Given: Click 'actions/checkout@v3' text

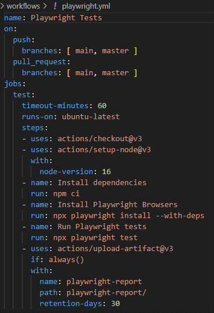Looking at the screenshot, I should pyautogui.click(x=100, y=138).
